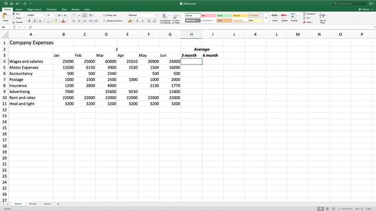Toggle bottom vertical alignment
Image resolution: width=376 pixels, height=211 pixels.
tap(85, 15)
